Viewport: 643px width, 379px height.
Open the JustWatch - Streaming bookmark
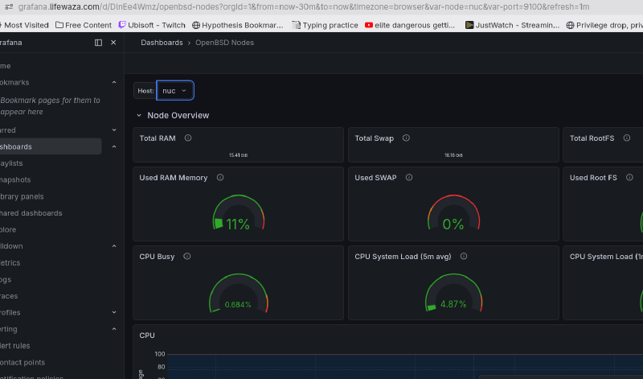[513, 25]
